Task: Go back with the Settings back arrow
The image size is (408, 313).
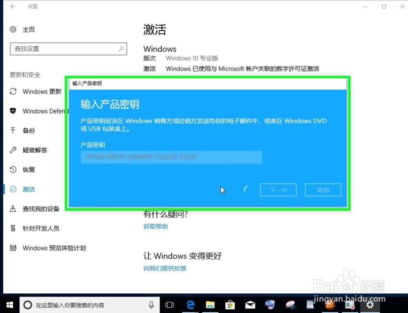Action: point(13,6)
